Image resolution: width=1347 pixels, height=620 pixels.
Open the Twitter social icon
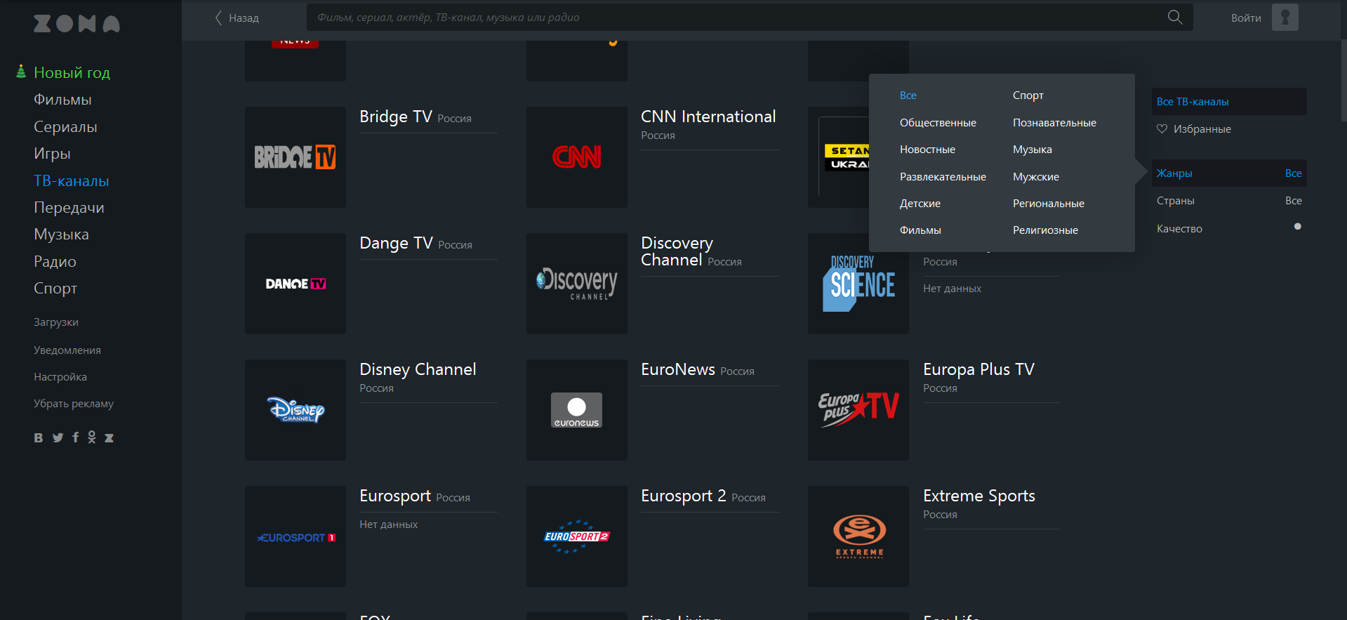pos(58,437)
